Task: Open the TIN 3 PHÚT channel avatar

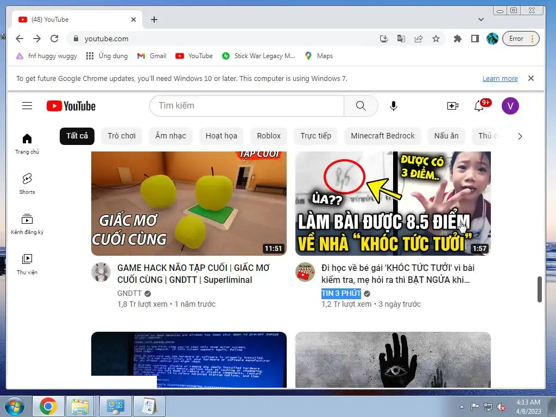Action: point(305,272)
